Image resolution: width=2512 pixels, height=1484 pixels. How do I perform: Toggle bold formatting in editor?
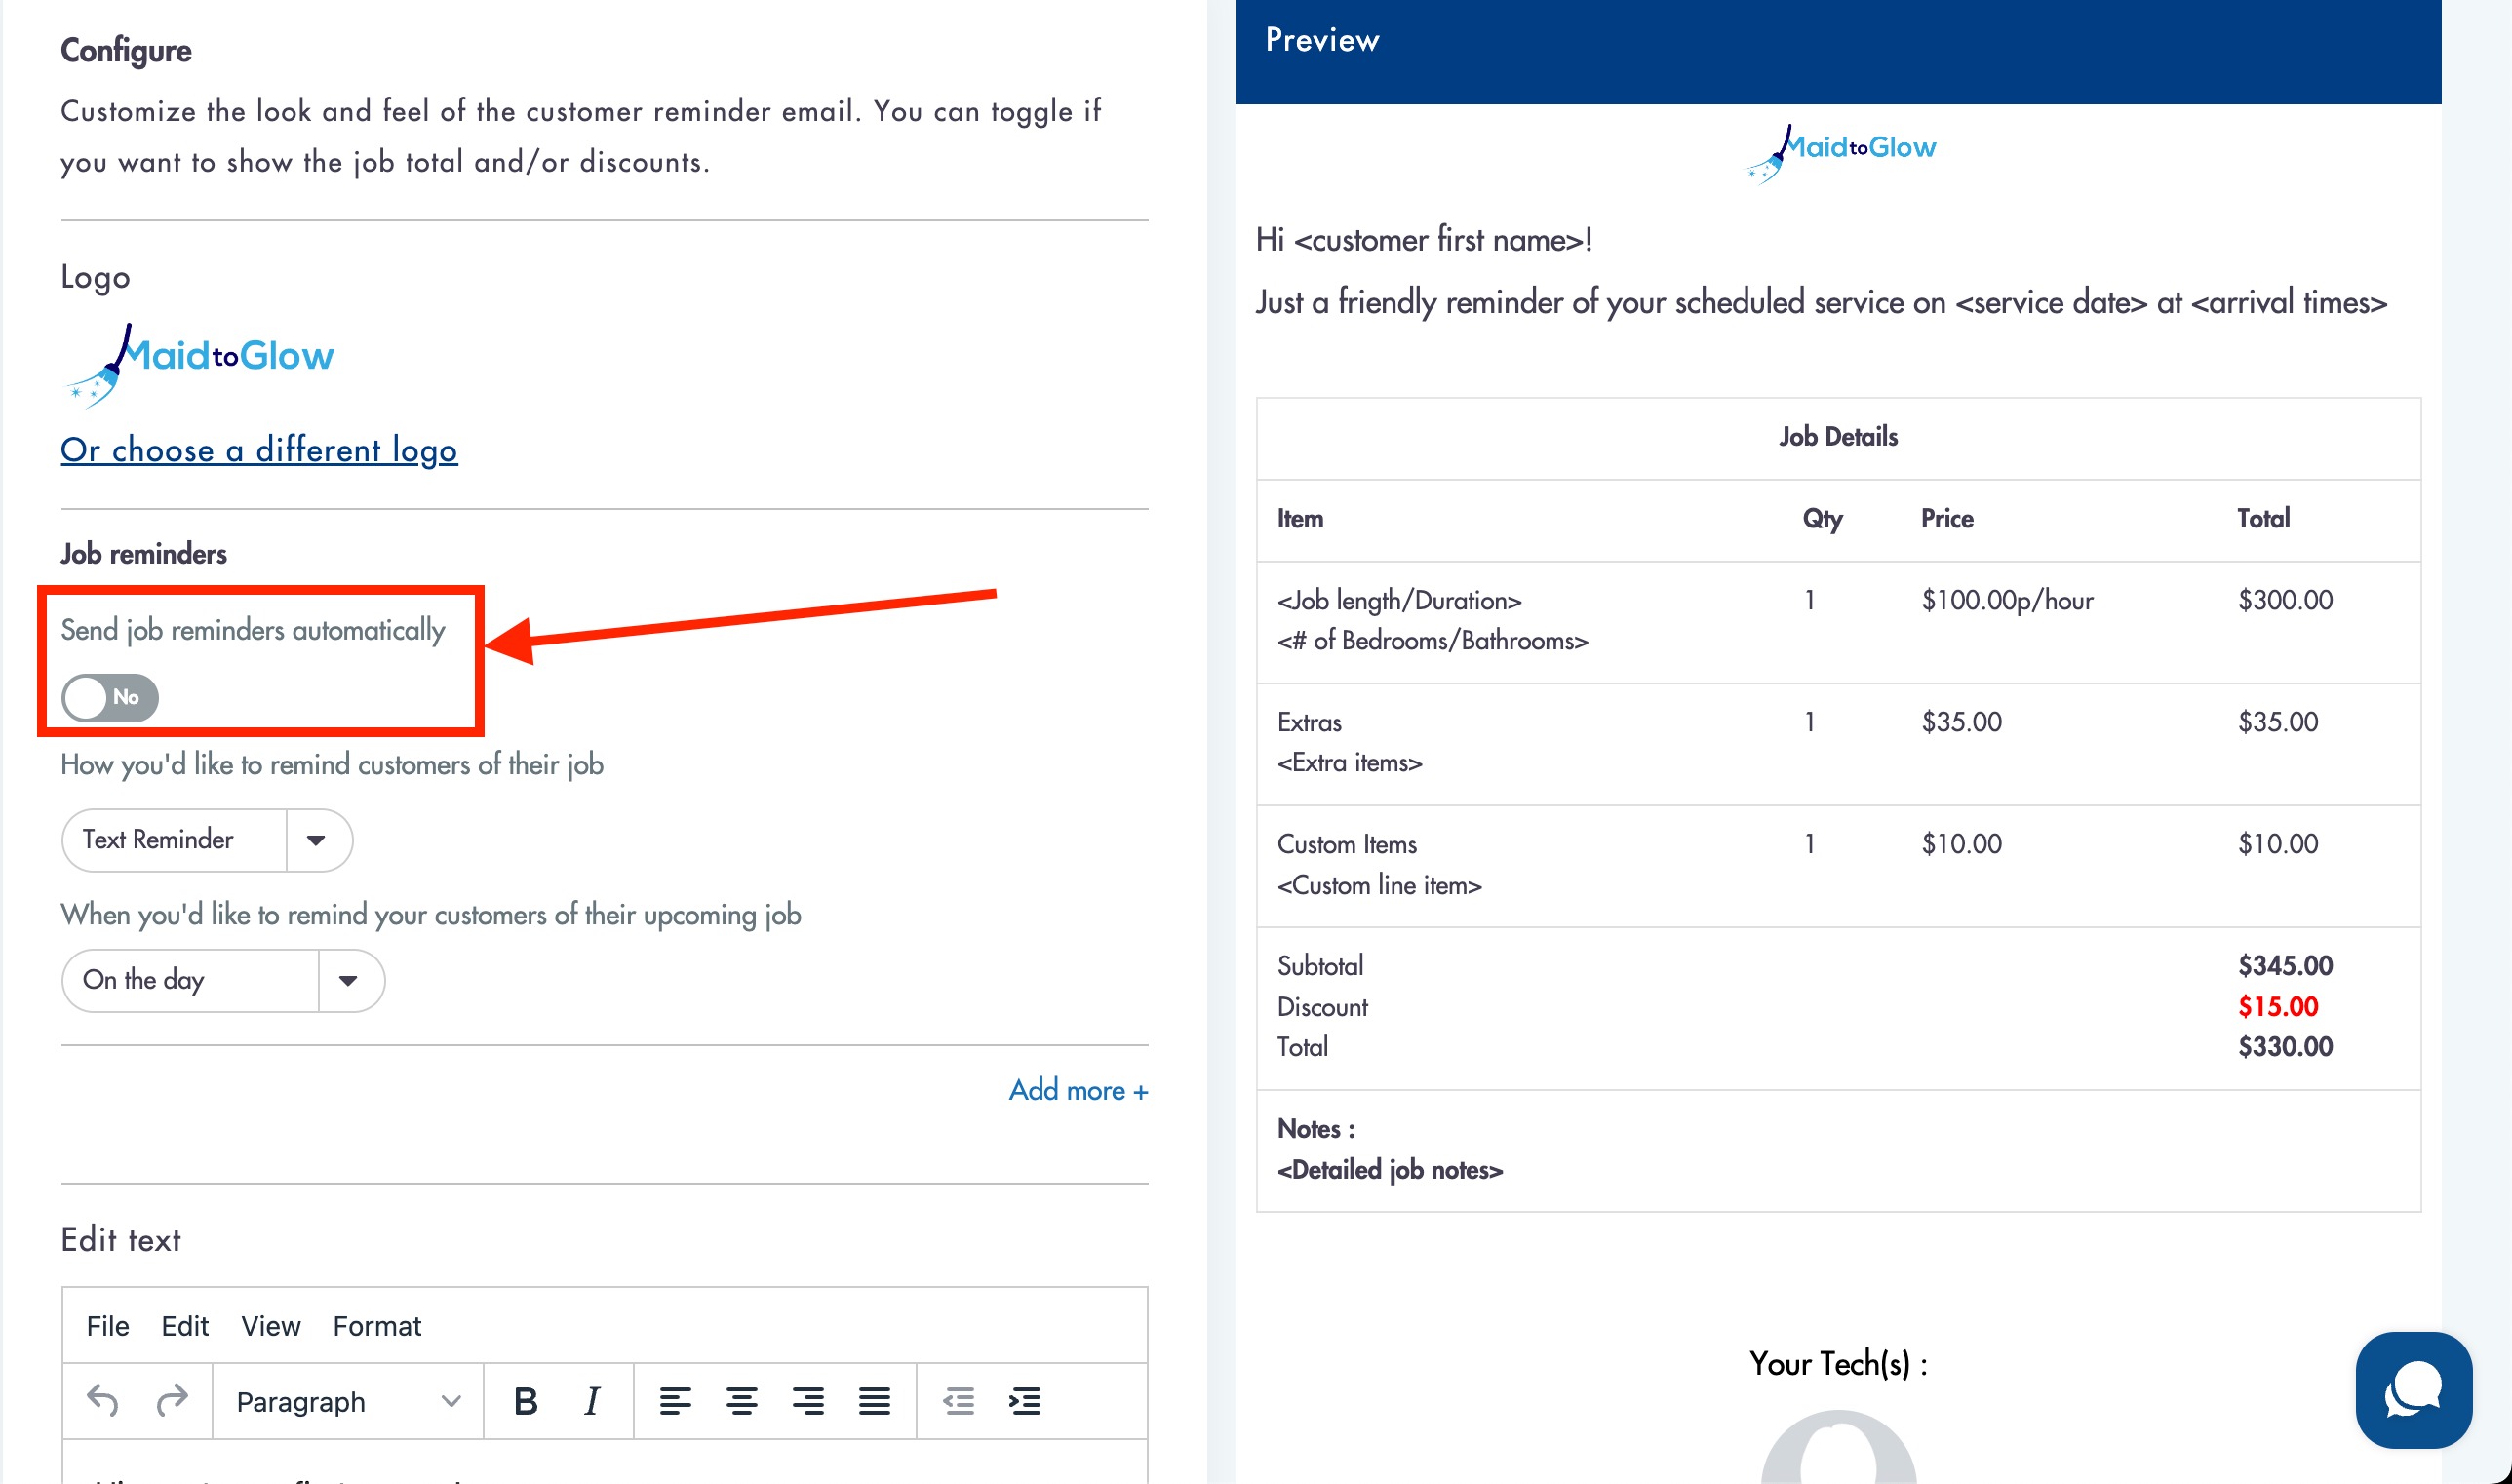click(x=525, y=1401)
